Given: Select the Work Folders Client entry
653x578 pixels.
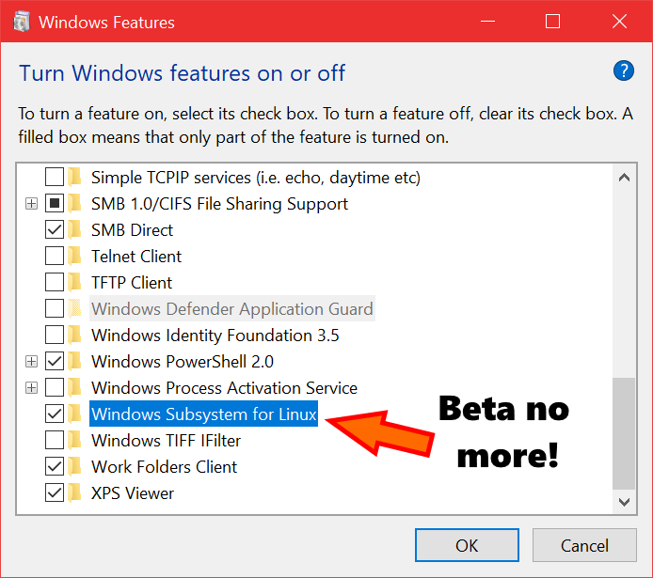Looking at the screenshot, I should pyautogui.click(x=164, y=467).
